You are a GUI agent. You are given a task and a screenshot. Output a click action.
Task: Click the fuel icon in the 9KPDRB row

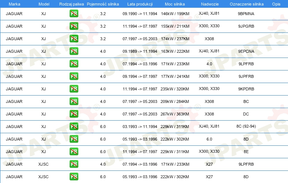(x=74, y=89)
